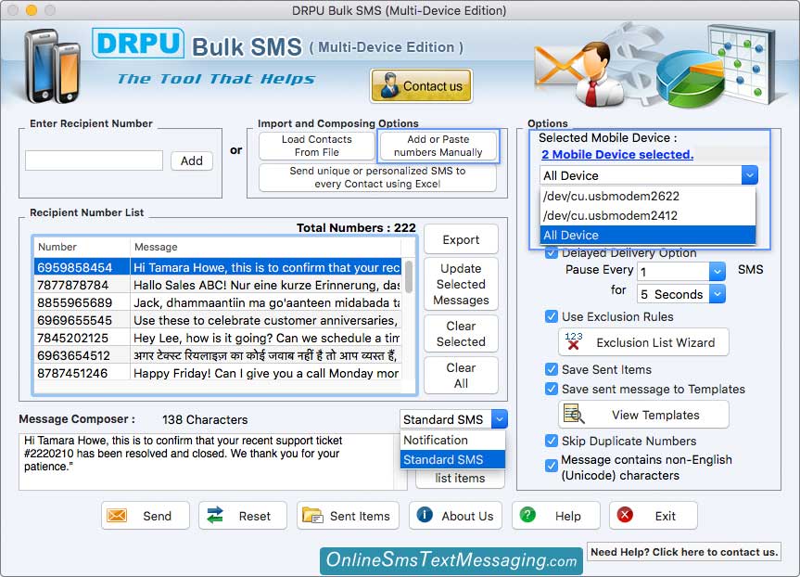The width and height of the screenshot is (800, 577).
Task: Click the Message column header
Action: point(266,247)
